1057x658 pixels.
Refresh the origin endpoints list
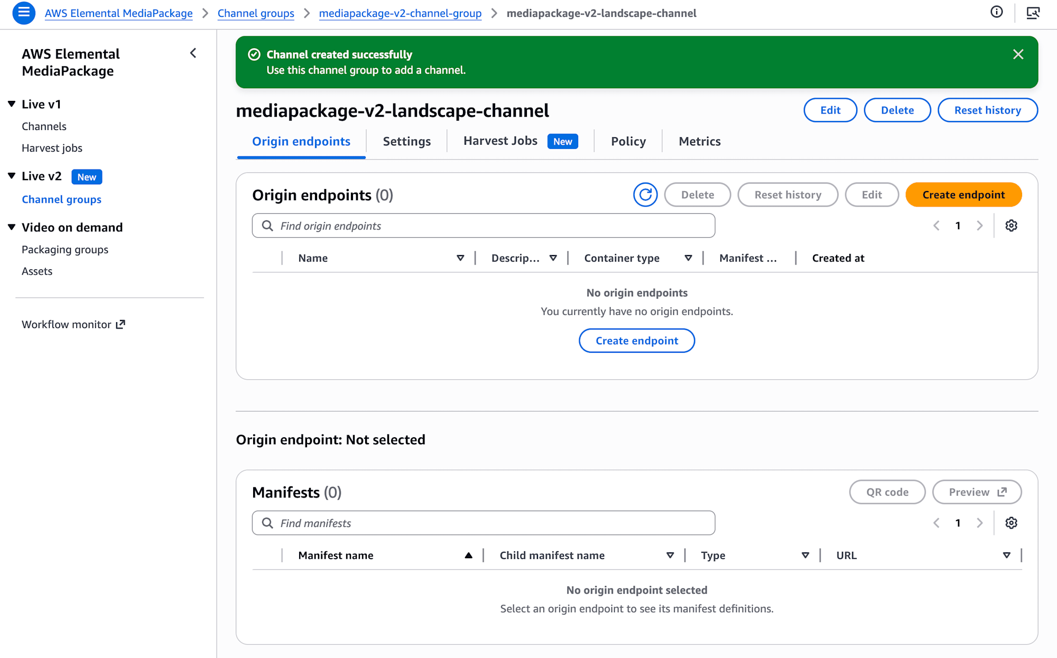[645, 195]
